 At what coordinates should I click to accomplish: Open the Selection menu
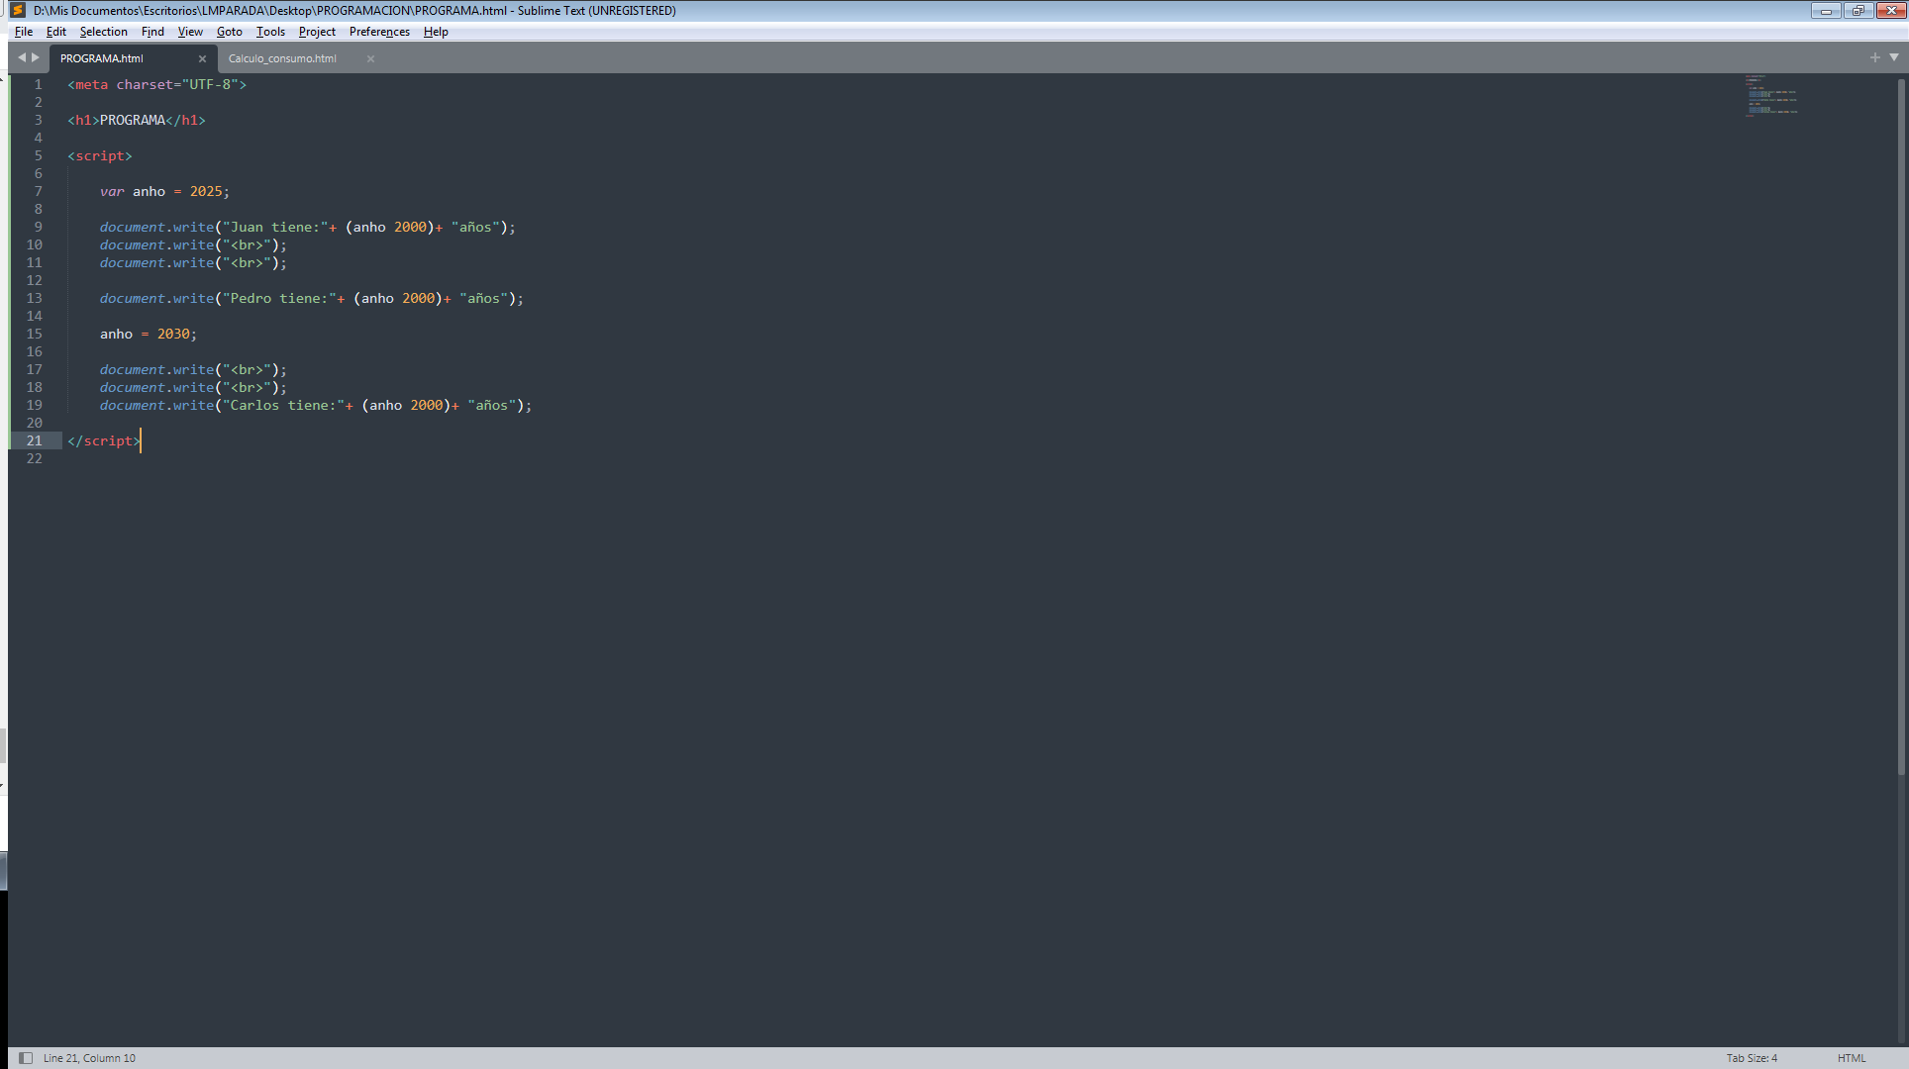104,32
